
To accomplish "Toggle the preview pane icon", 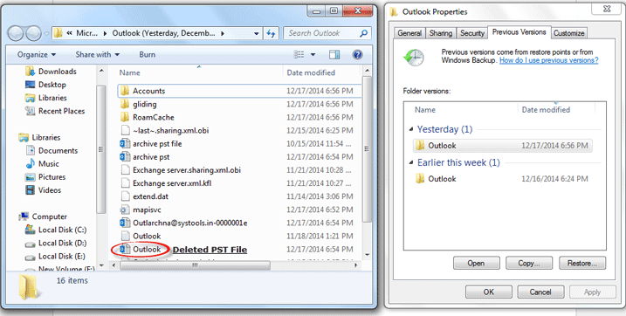I will (334, 55).
